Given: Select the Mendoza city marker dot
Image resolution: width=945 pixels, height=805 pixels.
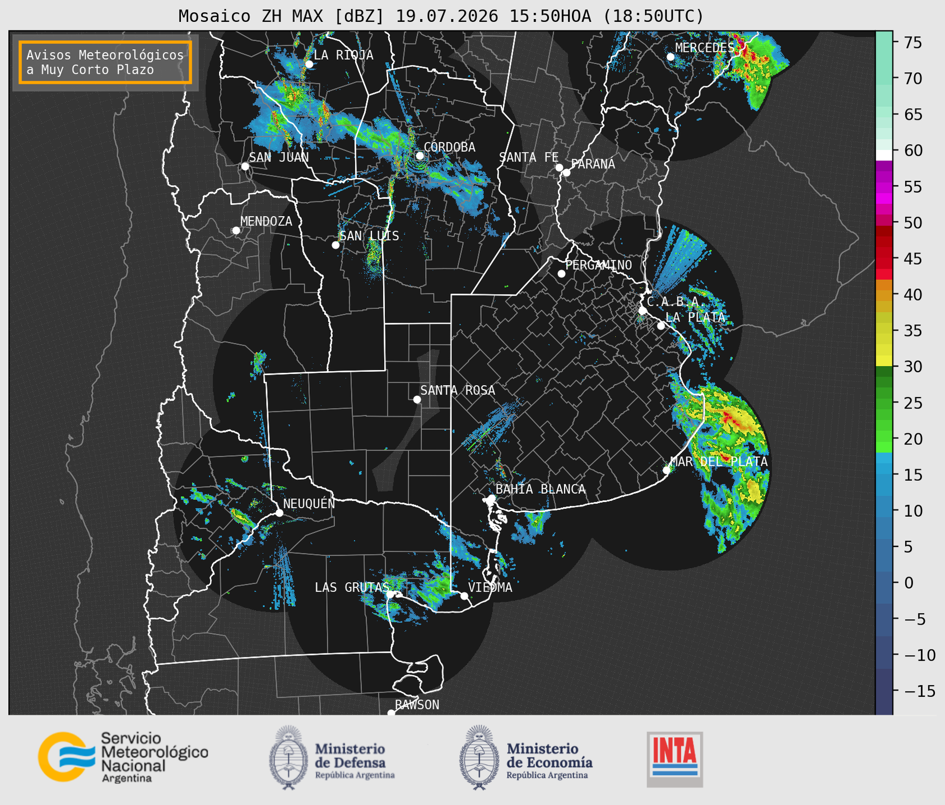Looking at the screenshot, I should pos(236,231).
